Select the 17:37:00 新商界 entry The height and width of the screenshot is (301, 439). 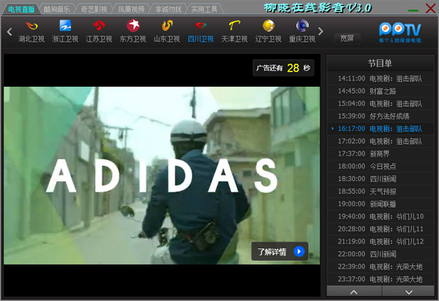tap(380, 153)
